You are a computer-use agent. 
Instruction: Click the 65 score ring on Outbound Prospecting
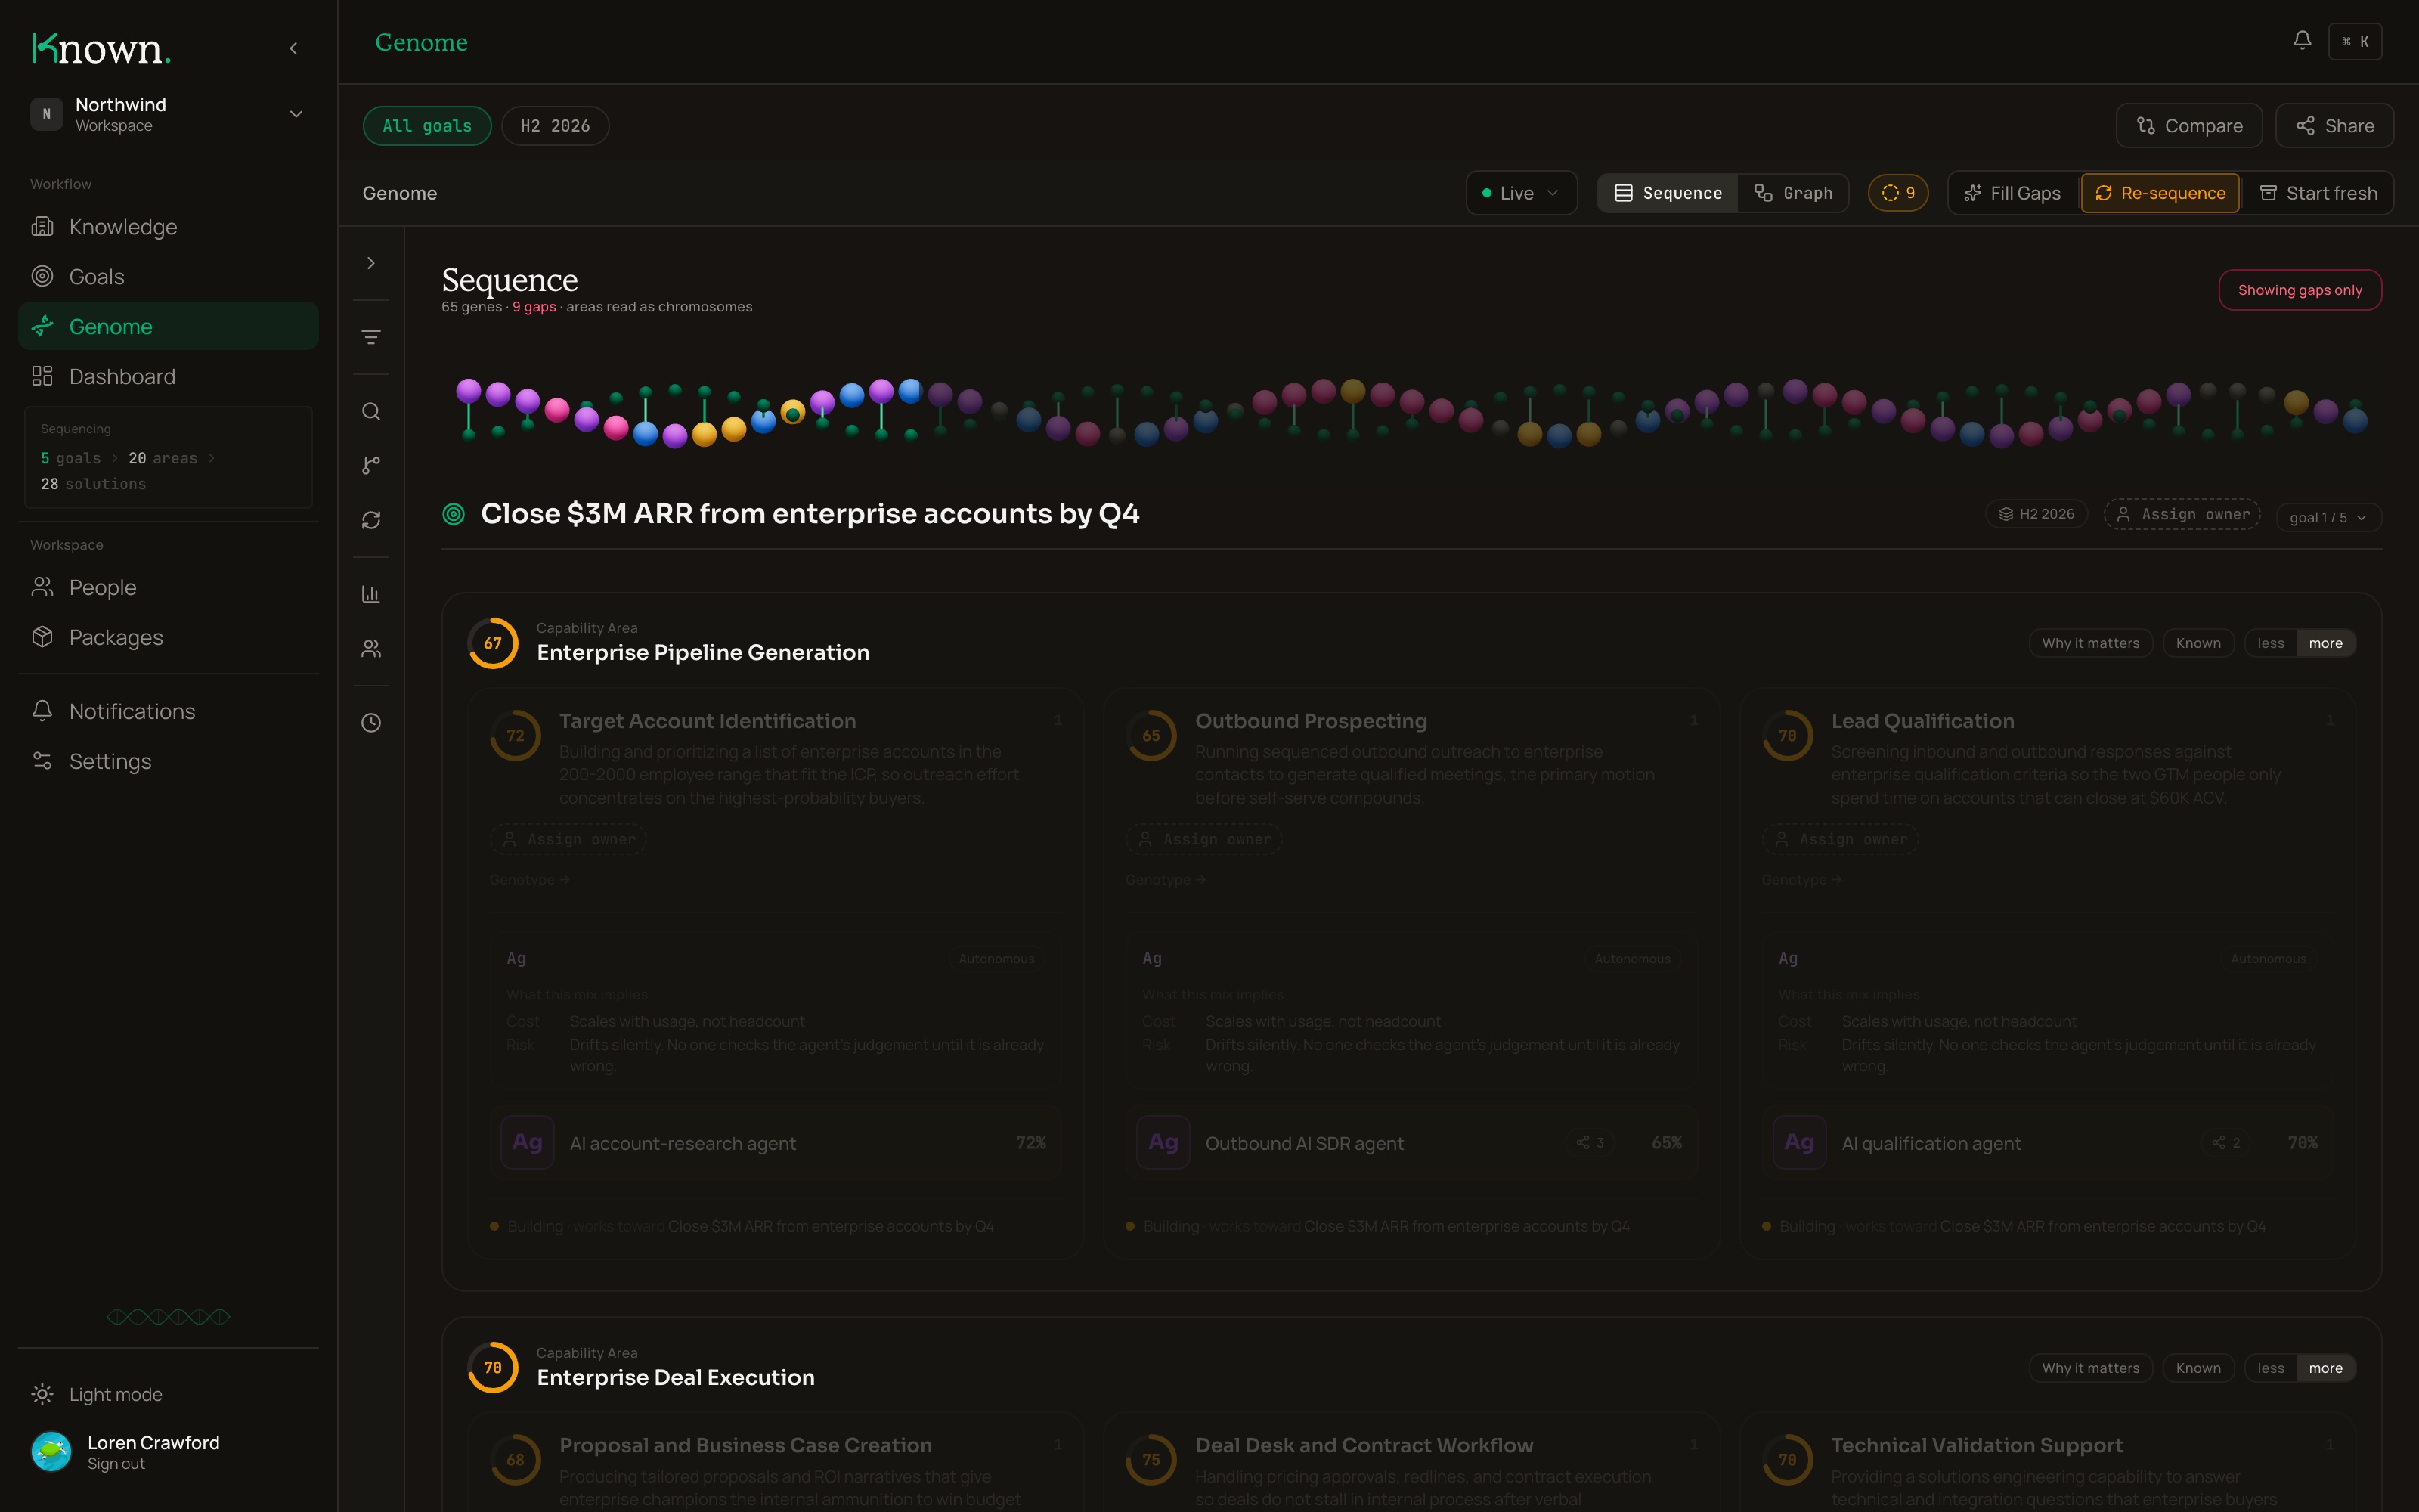1151,736
